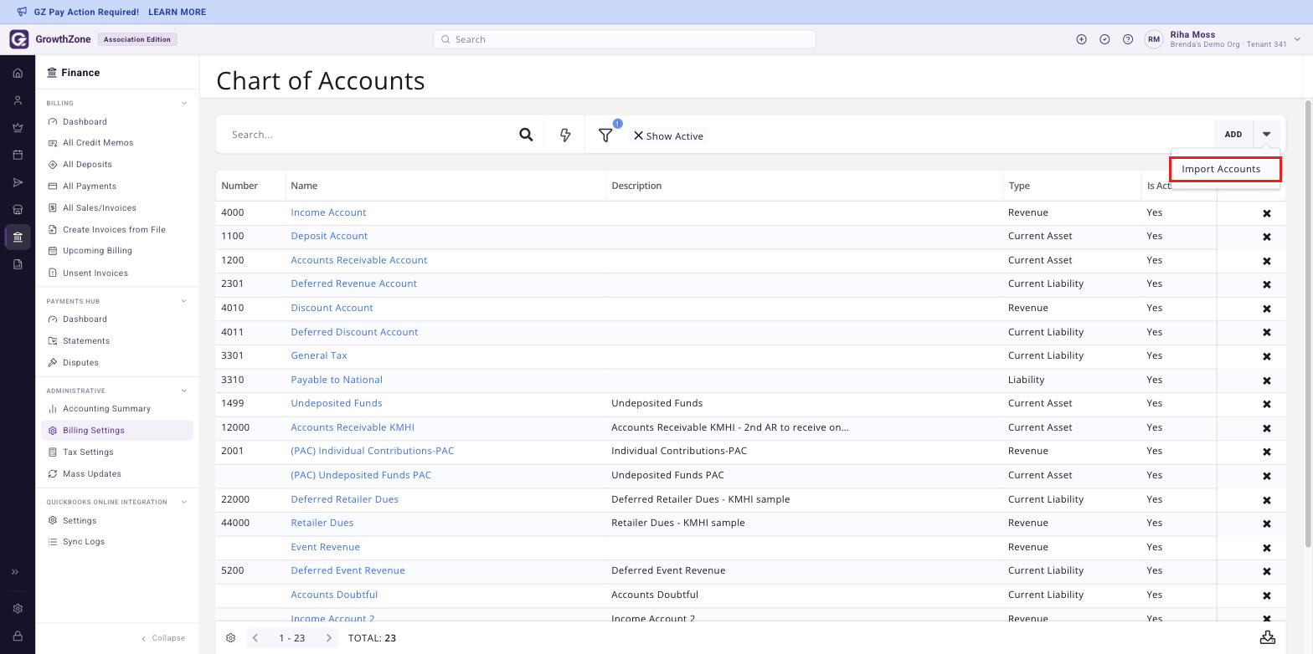Go to next page of results arrow
Screen dimensions: 1313x654
click(x=329, y=638)
